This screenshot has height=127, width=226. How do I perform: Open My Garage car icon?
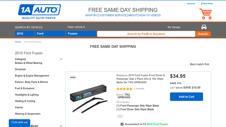[x=204, y=27]
